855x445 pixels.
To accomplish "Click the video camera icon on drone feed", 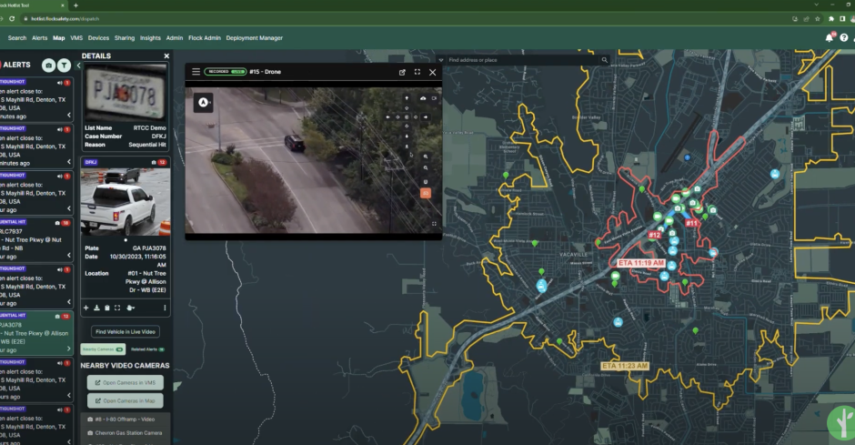I will (x=434, y=98).
